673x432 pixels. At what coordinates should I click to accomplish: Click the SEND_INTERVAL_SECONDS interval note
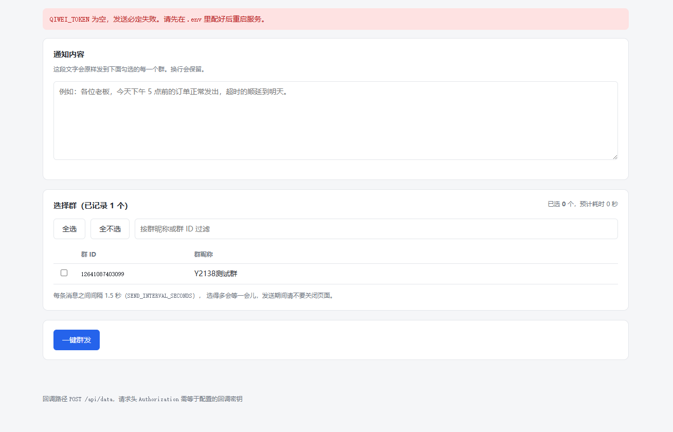tap(194, 296)
